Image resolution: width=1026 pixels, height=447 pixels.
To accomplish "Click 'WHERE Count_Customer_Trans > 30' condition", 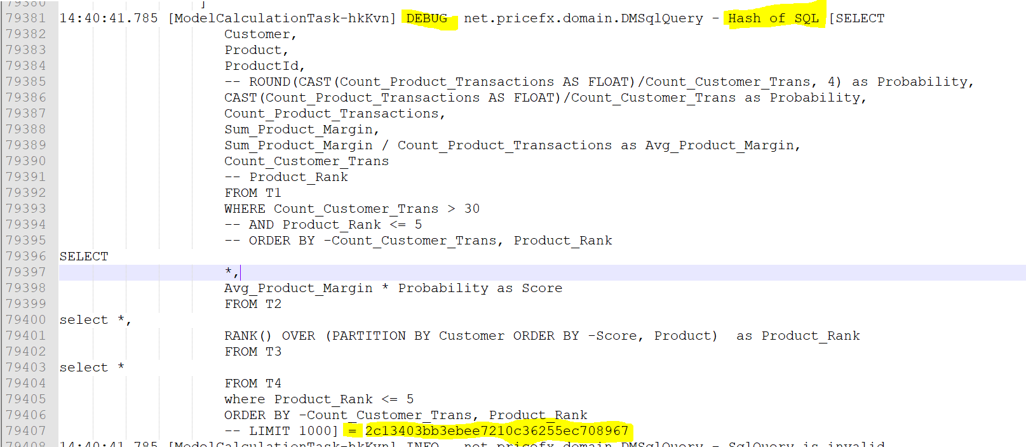I will (x=351, y=209).
